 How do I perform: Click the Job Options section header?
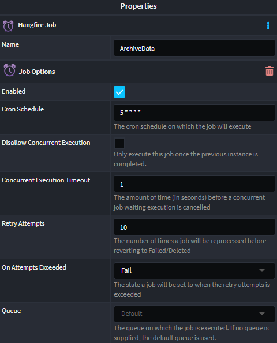click(37, 72)
